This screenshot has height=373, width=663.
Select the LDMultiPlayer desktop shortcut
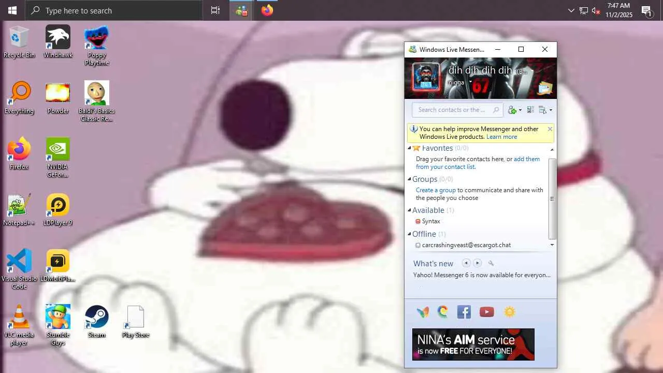coord(58,266)
